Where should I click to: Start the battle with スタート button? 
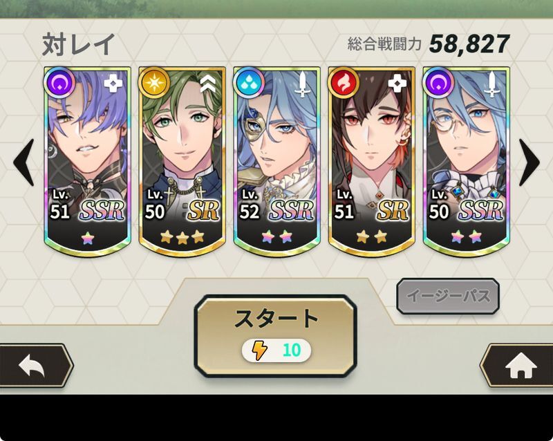[275, 336]
